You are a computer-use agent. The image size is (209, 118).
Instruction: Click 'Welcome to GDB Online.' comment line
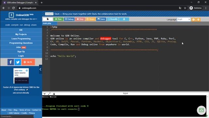tap(65, 36)
